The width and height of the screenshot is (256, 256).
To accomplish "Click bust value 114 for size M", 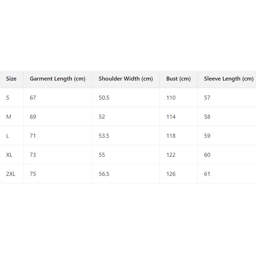I will 171,117.
